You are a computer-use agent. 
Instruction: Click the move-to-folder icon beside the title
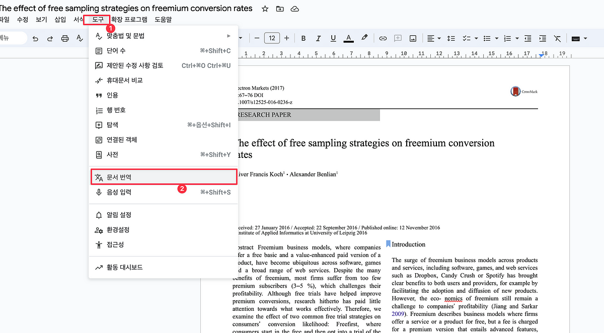tap(280, 9)
